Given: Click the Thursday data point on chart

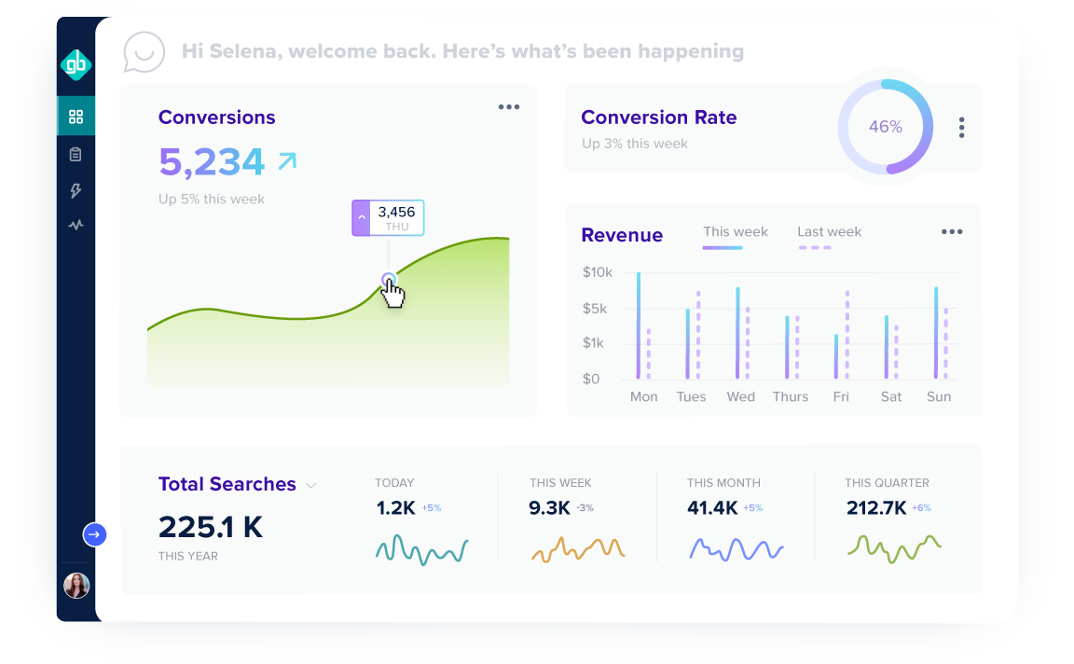Looking at the screenshot, I should (x=389, y=280).
